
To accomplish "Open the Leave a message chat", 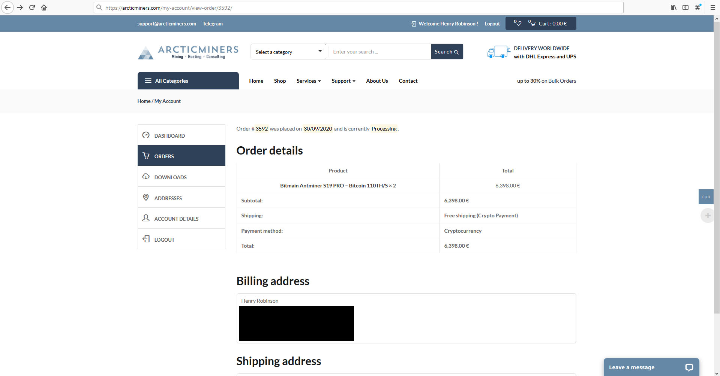I will pos(651,367).
